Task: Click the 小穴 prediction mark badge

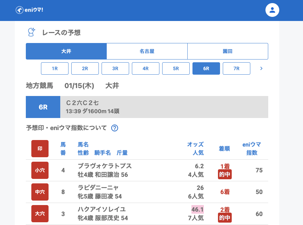Action: coord(40,170)
